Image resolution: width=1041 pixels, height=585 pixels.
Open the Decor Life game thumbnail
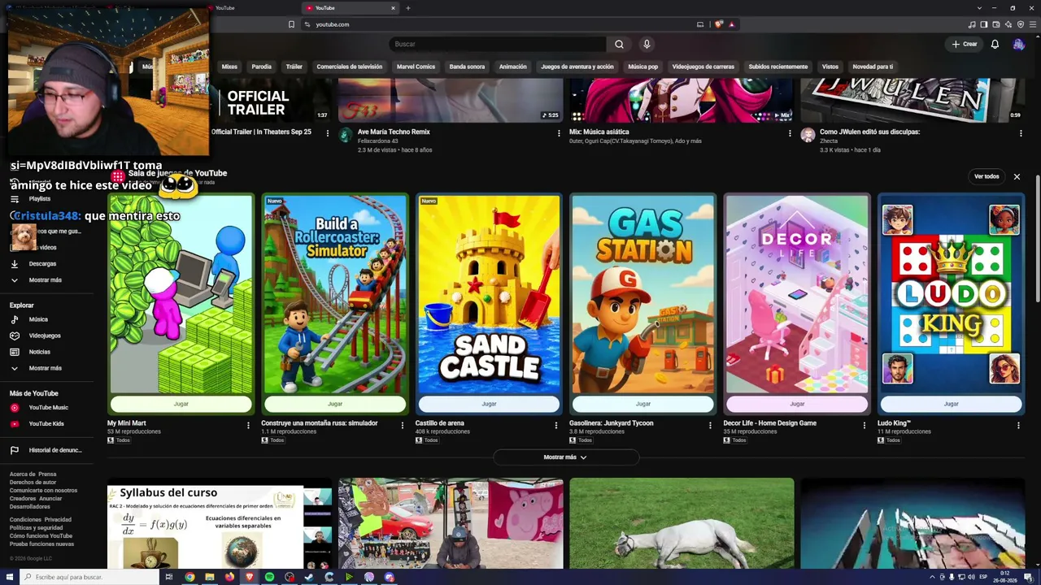coord(797,294)
